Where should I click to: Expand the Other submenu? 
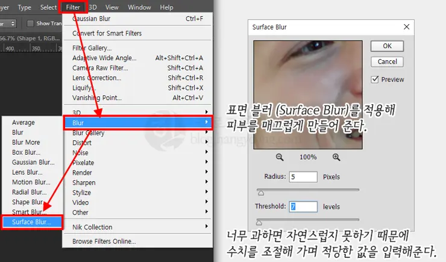[x=137, y=212]
